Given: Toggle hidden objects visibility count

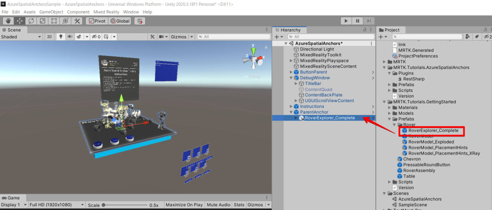Looking at the screenshot, I should pos(96,37).
